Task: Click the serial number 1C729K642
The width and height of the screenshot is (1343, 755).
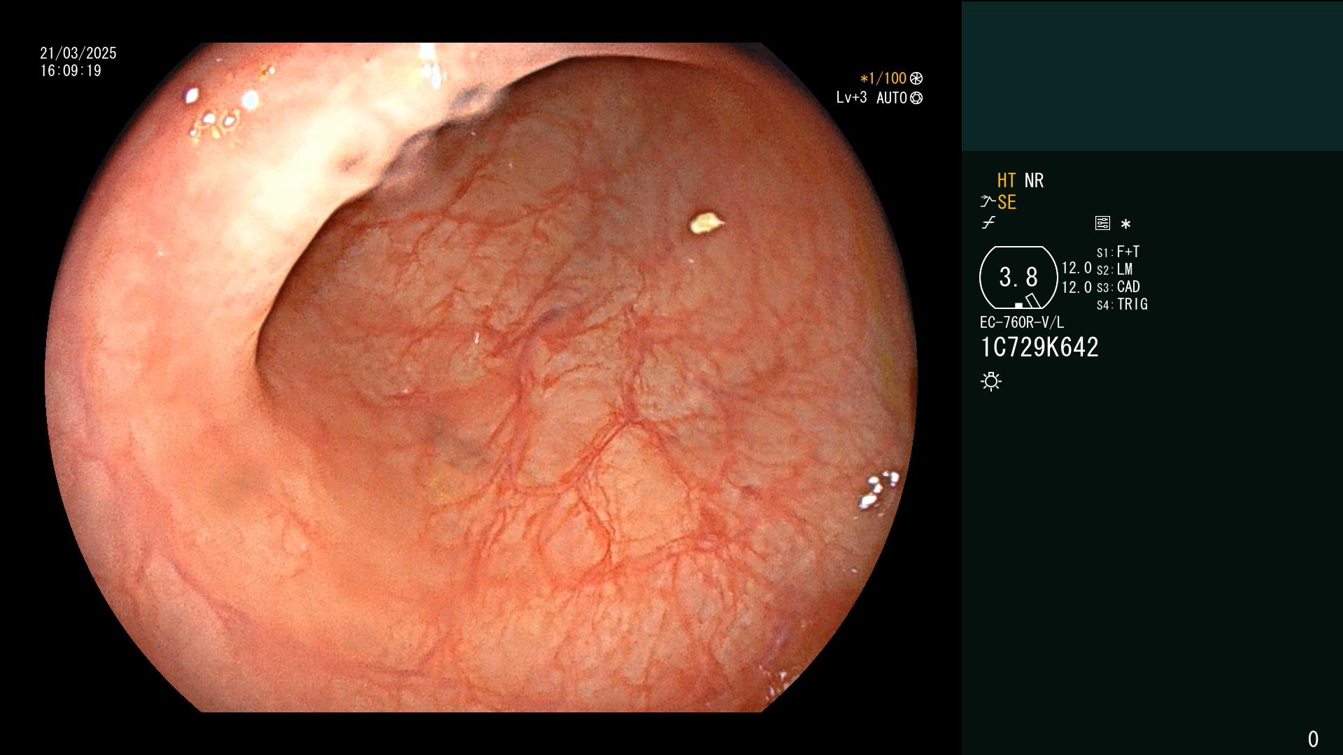Action: pos(1039,347)
